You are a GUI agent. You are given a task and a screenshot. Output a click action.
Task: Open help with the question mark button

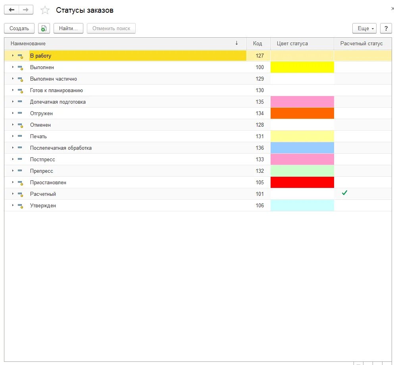pyautogui.click(x=386, y=29)
